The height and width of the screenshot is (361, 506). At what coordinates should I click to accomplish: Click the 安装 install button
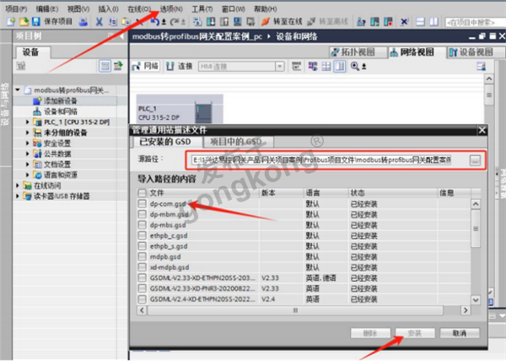(x=415, y=333)
